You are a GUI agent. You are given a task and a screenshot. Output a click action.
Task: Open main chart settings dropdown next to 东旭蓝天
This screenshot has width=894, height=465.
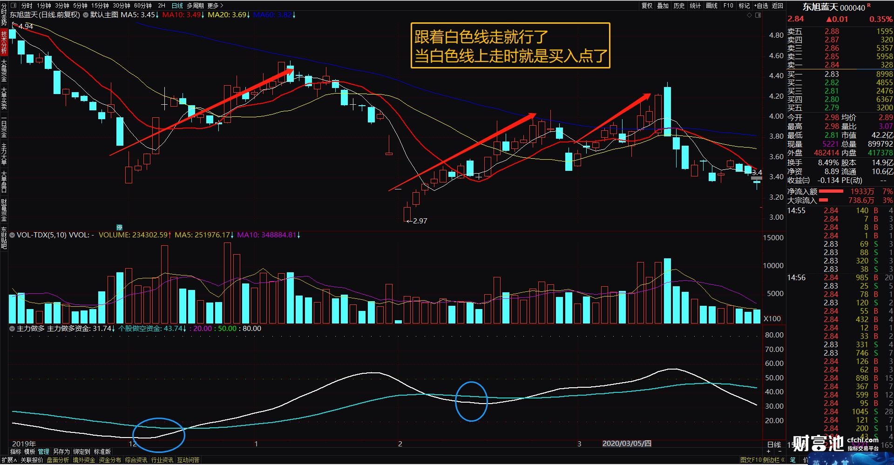85,15
